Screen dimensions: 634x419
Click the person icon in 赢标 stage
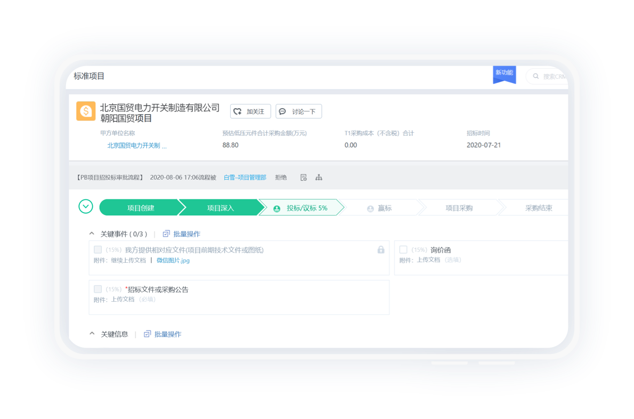point(370,208)
